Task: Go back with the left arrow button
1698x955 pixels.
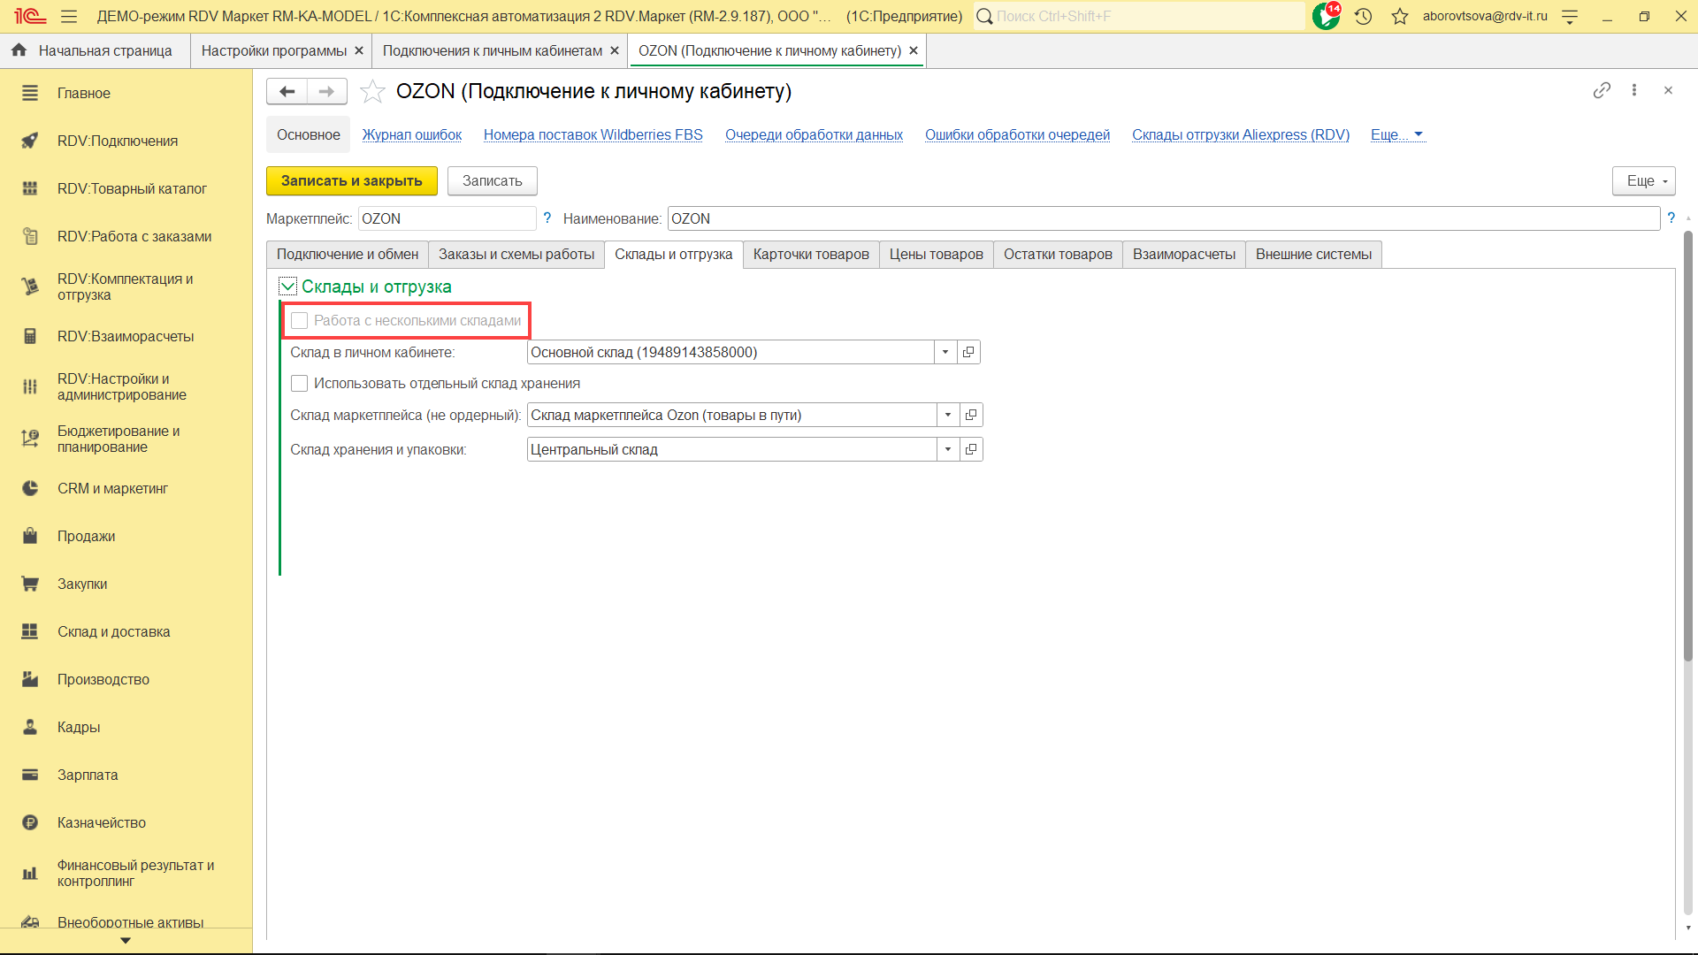Action: pos(287,91)
